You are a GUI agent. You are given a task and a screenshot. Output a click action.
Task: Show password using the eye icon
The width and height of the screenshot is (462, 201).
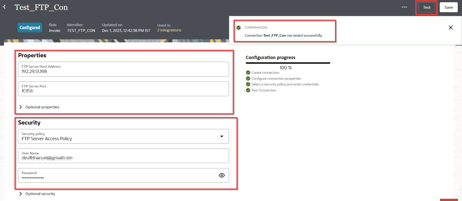(221, 175)
